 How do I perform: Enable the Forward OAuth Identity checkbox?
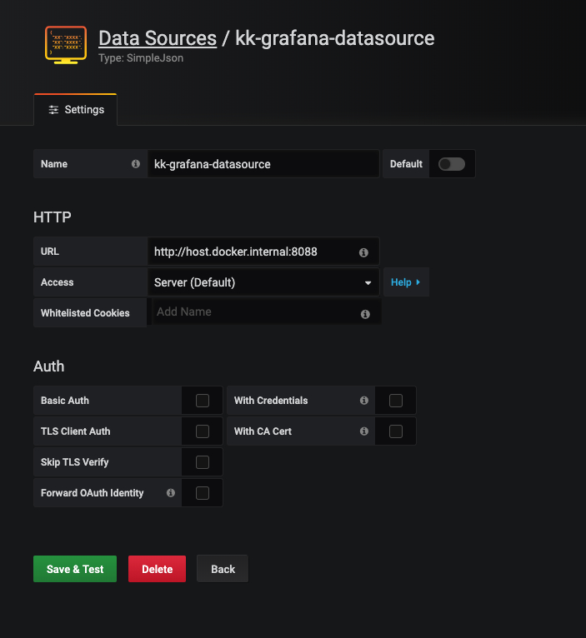point(203,493)
